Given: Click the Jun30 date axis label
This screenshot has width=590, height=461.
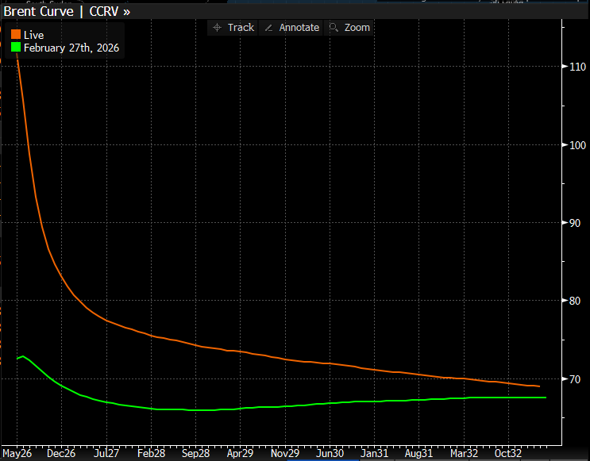Looking at the screenshot, I should (x=330, y=453).
